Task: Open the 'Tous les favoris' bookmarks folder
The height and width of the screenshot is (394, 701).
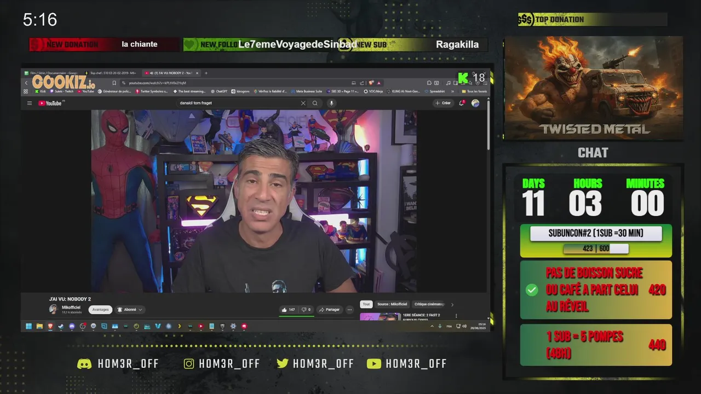Action: pyautogui.click(x=474, y=91)
